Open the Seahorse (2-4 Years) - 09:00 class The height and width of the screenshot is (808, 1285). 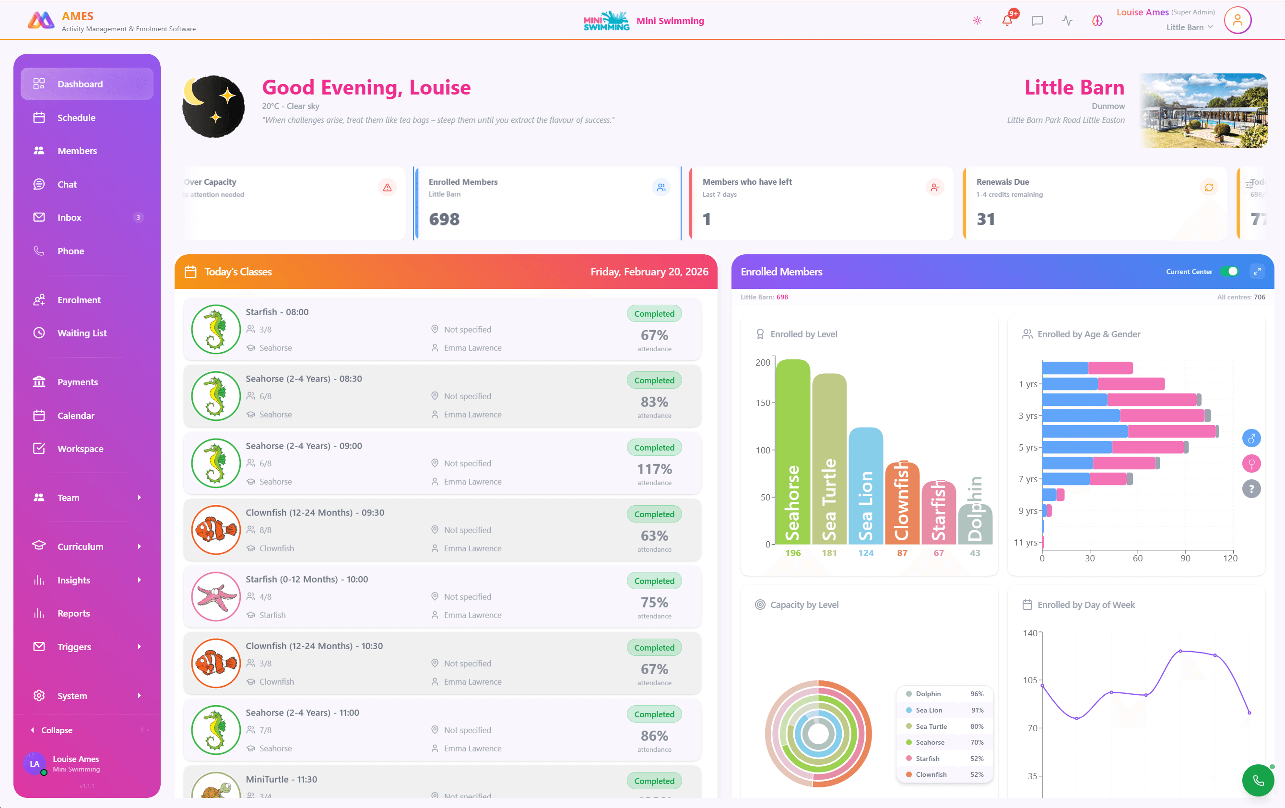[x=442, y=463]
